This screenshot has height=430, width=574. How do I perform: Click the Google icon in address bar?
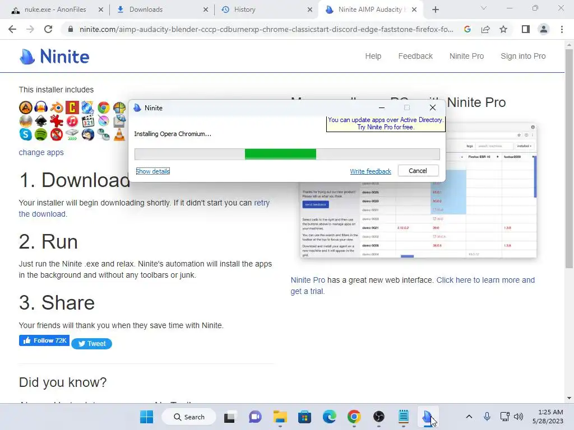(x=467, y=29)
